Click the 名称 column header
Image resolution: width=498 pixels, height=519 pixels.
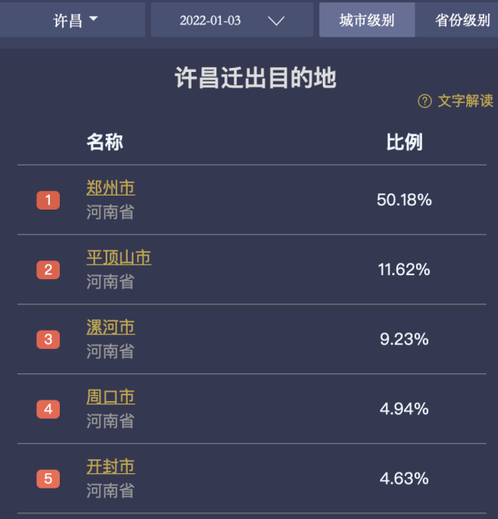105,142
